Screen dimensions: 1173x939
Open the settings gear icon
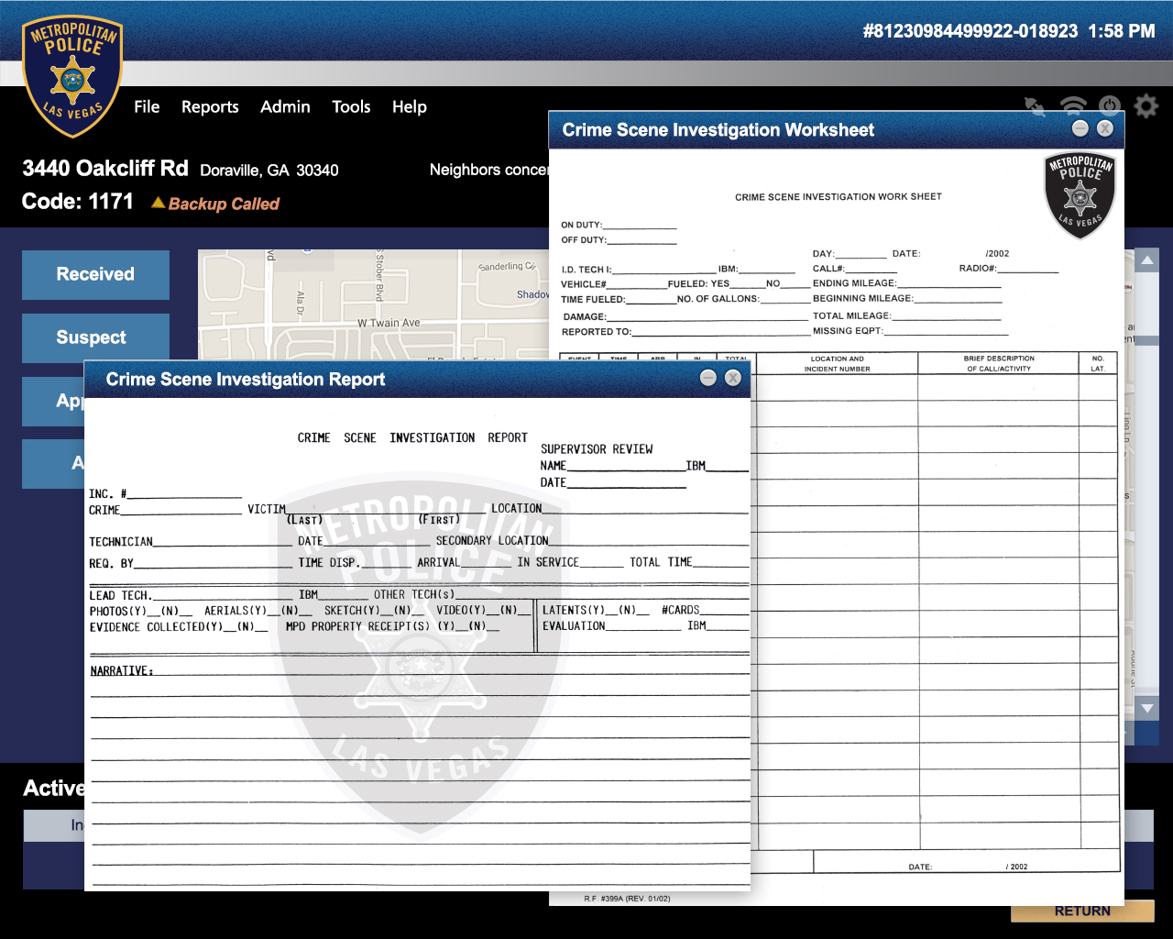point(1146,106)
